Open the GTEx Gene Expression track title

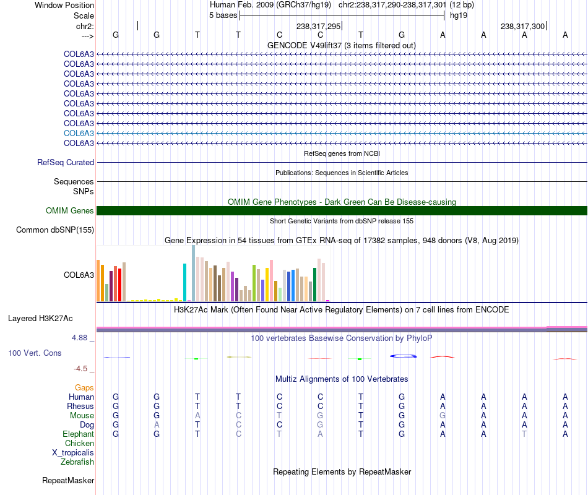click(x=342, y=240)
